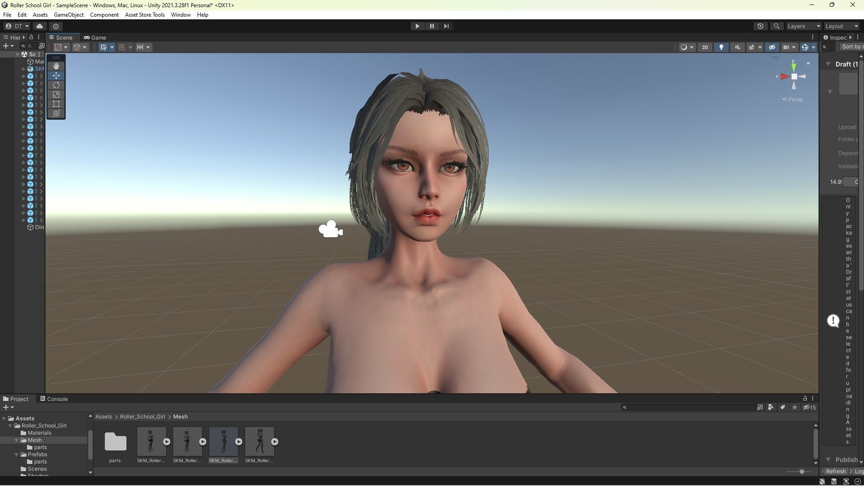This screenshot has width=864, height=486.
Task: Open the GameObject menu
Action: [68, 15]
